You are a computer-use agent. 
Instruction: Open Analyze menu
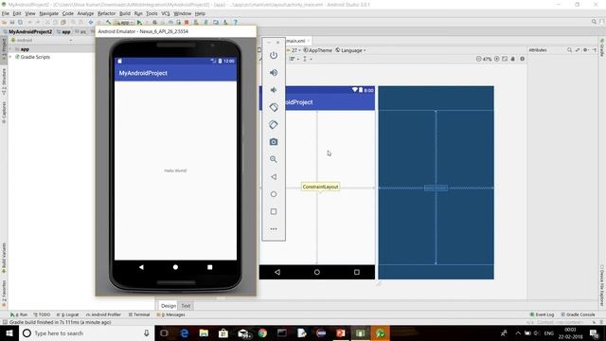(x=85, y=13)
